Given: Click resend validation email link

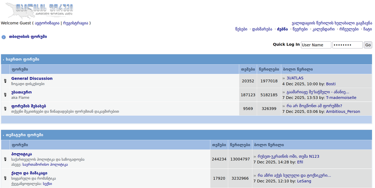Looking at the screenshot, I should coord(332,23).
